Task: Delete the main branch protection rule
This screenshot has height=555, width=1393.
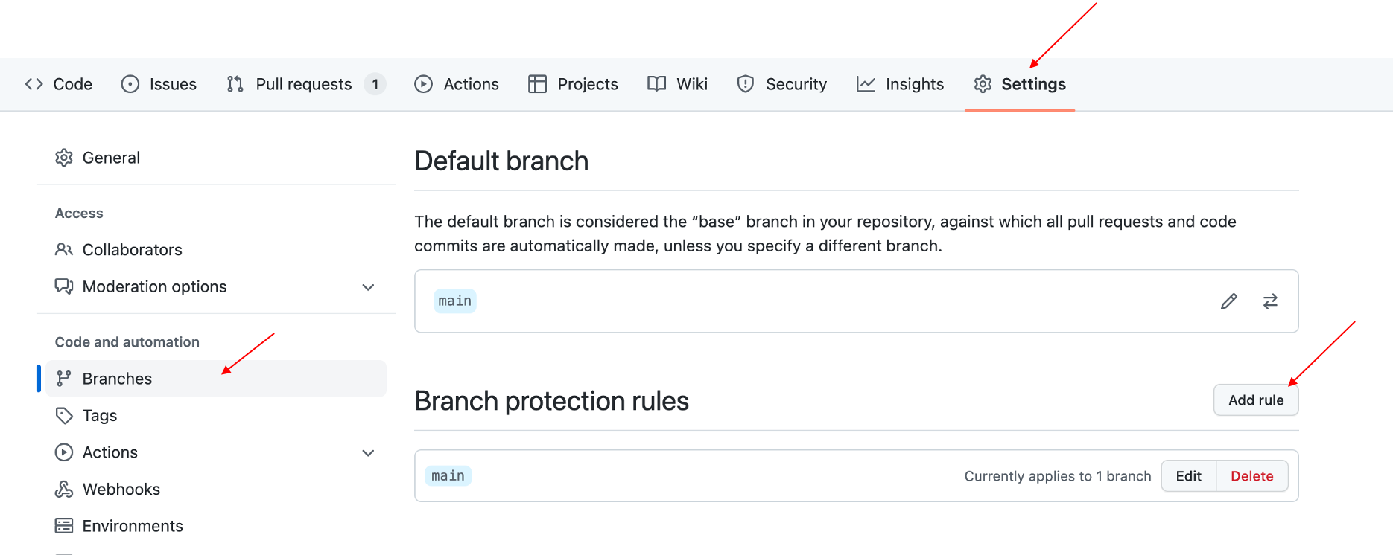Action: (1252, 476)
